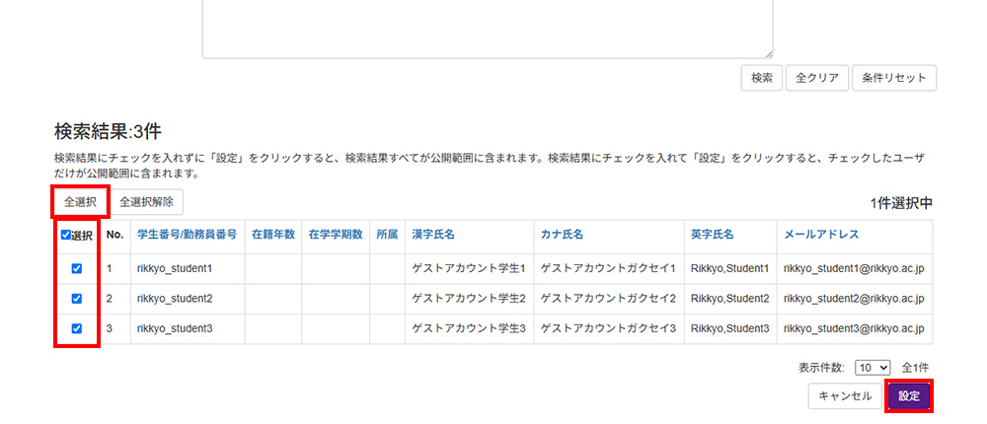The width and height of the screenshot is (987, 424).
Task: Open the 表示件数 dropdown
Action: (873, 367)
